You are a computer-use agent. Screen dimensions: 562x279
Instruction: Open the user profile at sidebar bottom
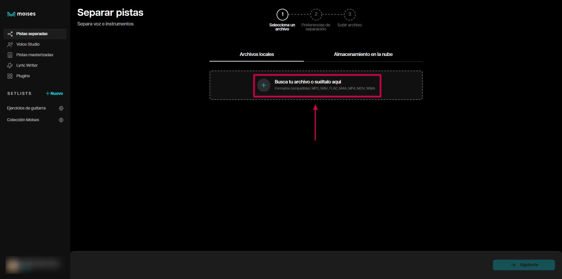pos(33,265)
